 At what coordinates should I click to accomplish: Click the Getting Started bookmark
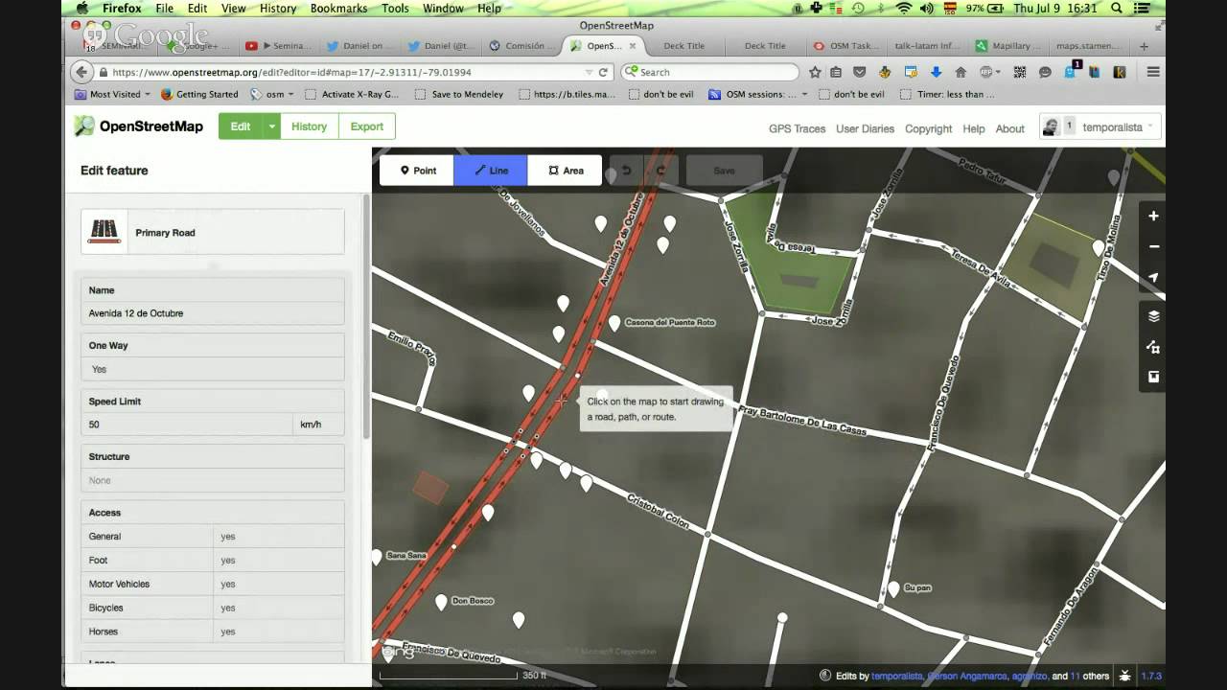click(199, 94)
